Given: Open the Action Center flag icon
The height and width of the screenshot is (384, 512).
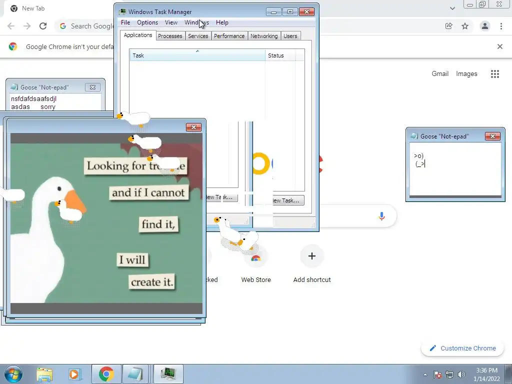Looking at the screenshot, I should 437,374.
